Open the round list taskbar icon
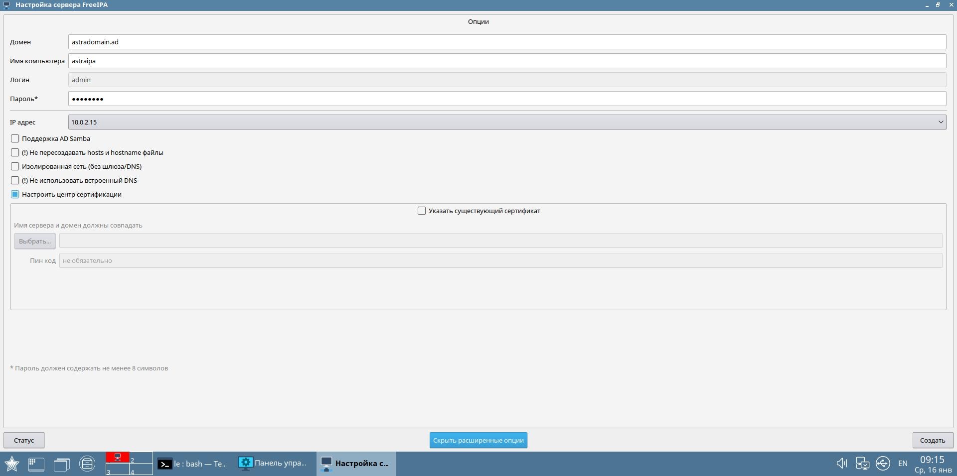Screen dimensions: 957x476 (87, 464)
